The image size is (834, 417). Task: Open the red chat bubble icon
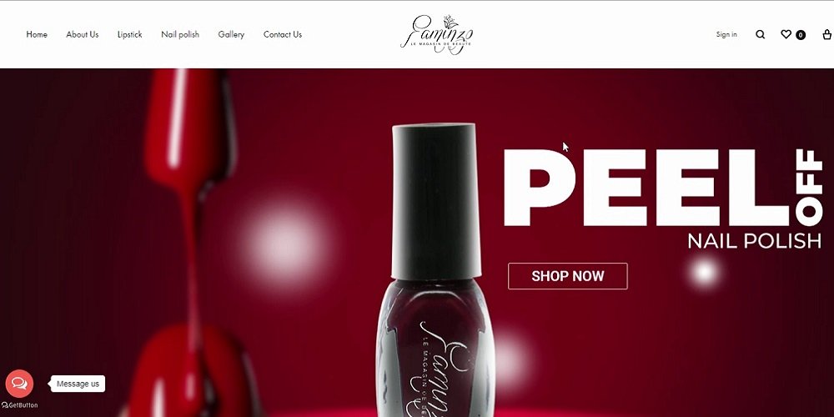click(x=19, y=384)
